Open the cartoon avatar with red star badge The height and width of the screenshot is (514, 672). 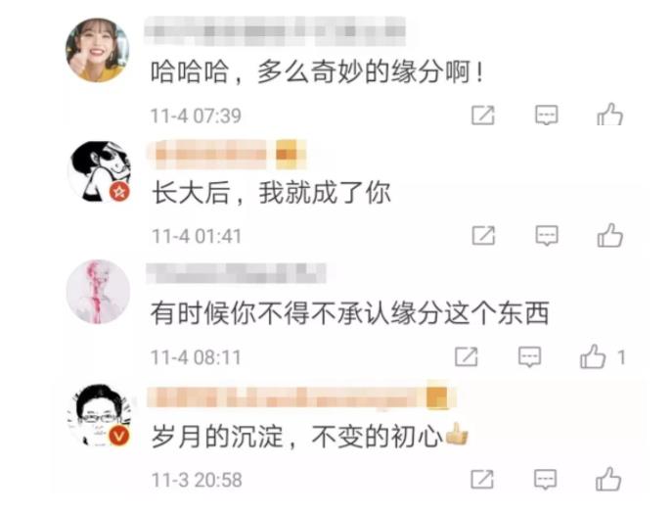coord(99,171)
